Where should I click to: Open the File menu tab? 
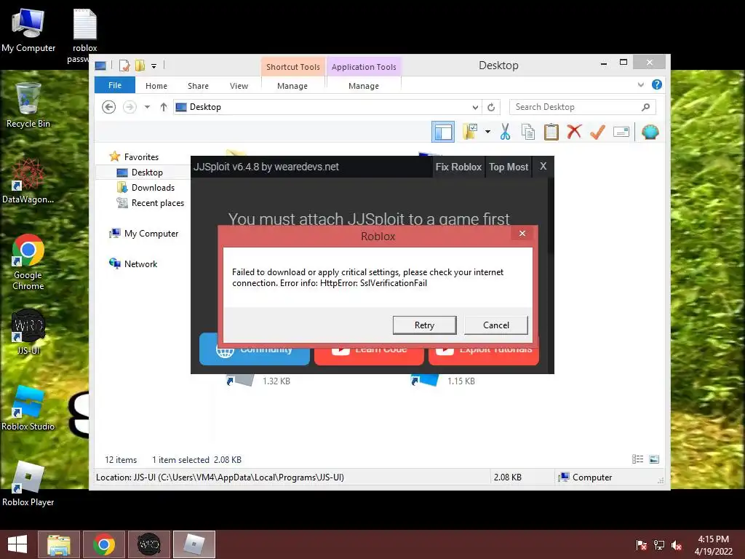[115, 85]
